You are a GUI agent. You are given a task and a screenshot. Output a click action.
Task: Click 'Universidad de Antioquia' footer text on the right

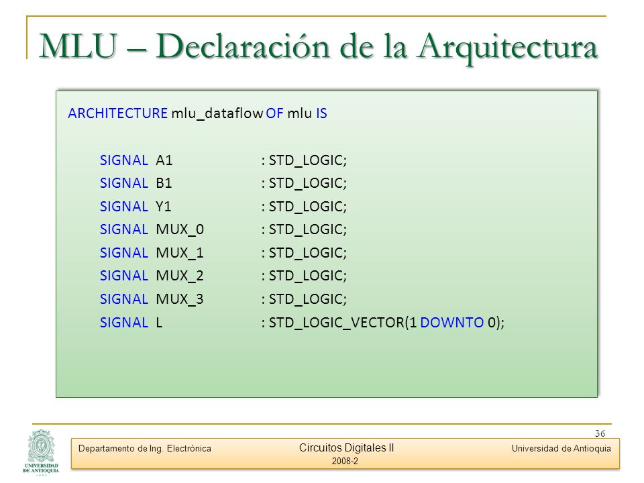click(561, 449)
